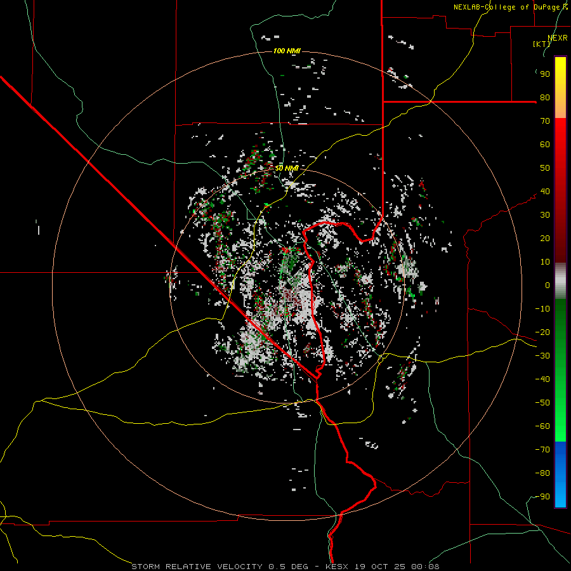Click the -20 value on velocity scale
Image resolution: width=571 pixels, height=571 pixels.
click(542, 332)
